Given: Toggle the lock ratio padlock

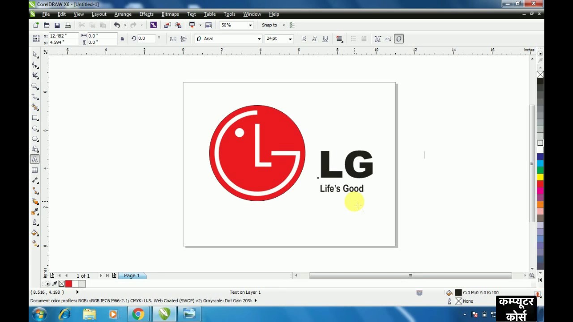Looking at the screenshot, I should 122,39.
